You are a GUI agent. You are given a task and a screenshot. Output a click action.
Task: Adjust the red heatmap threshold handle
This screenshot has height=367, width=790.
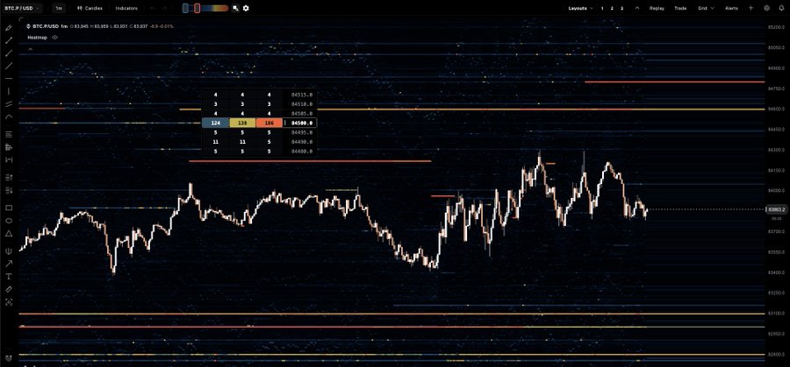pyautogui.click(x=197, y=8)
